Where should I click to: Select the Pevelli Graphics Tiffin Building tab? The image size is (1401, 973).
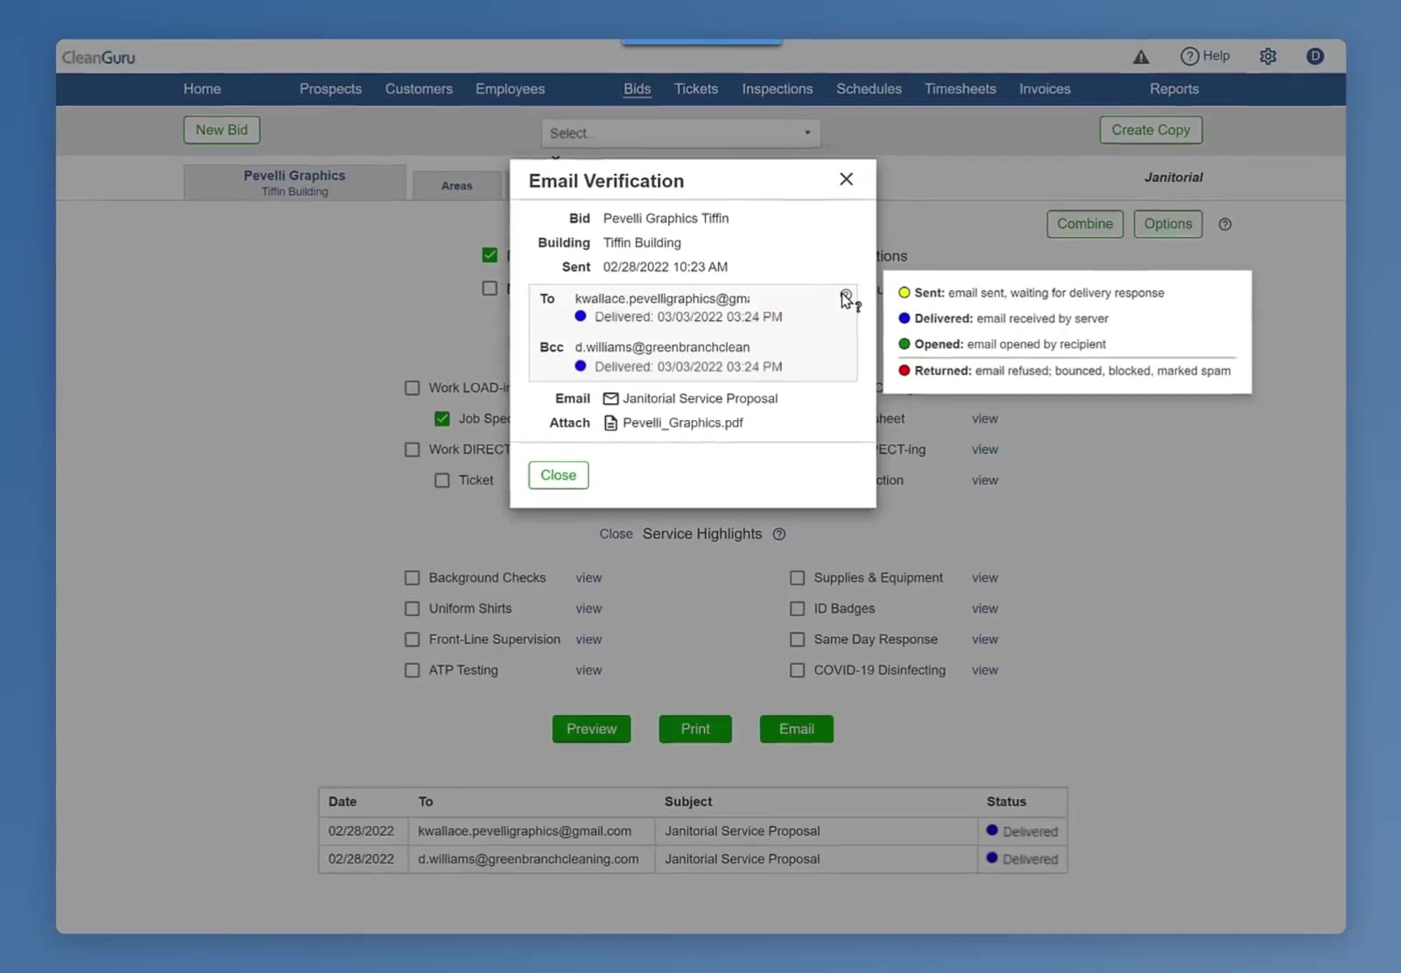[295, 183]
